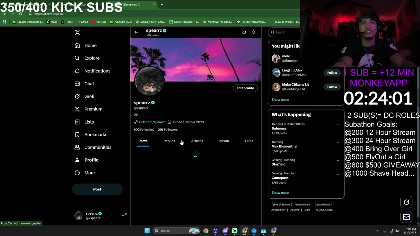Switch to the Likes tab

click(x=249, y=141)
